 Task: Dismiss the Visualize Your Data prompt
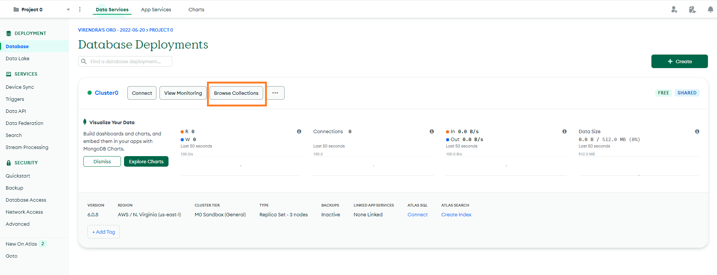point(102,161)
